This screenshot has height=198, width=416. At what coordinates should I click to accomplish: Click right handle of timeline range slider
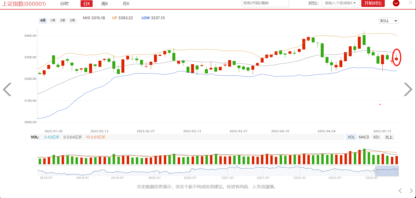tap(399, 171)
